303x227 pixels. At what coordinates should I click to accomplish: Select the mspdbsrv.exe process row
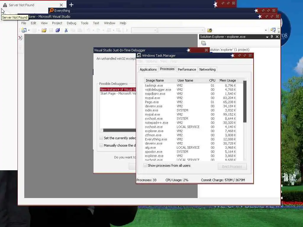[190, 94]
